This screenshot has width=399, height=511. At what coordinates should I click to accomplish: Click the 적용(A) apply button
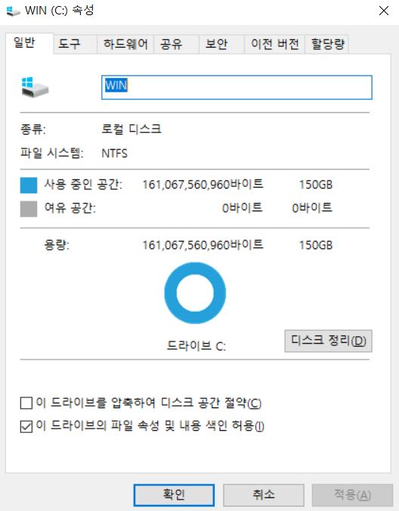pyautogui.click(x=352, y=495)
